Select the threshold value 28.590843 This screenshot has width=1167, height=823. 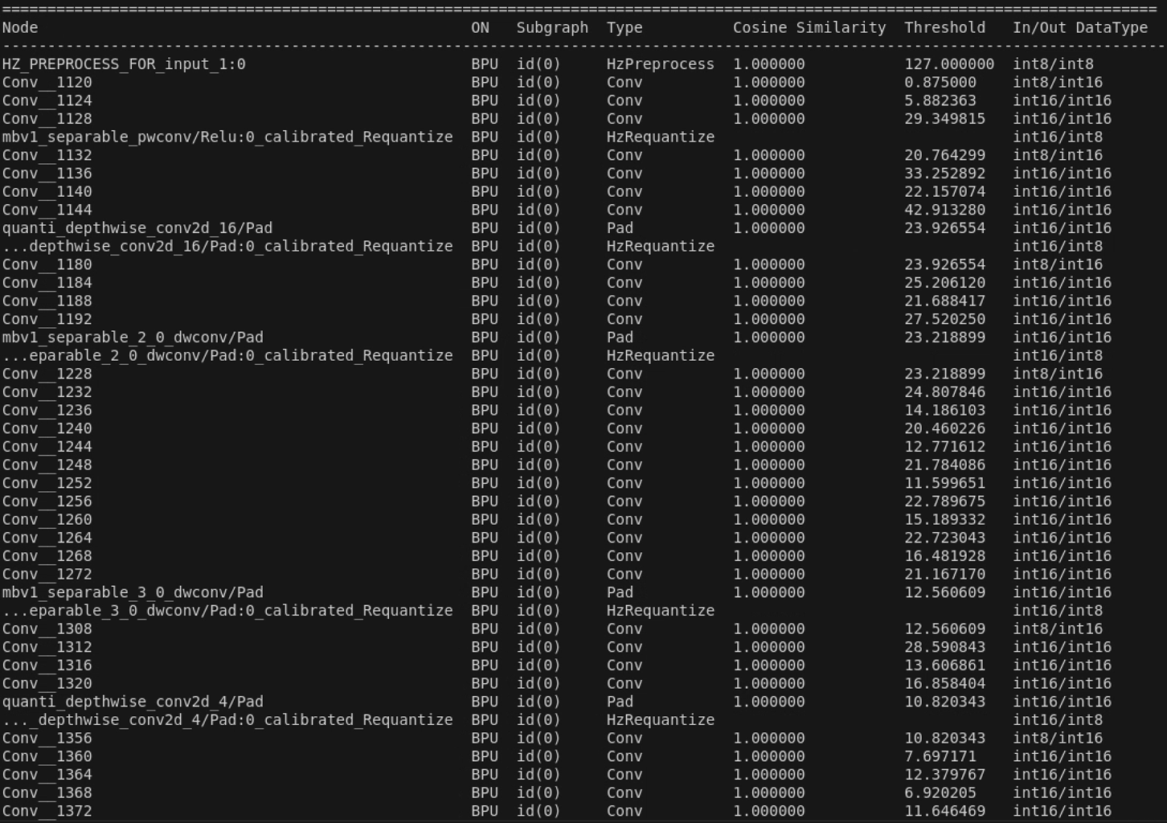(x=944, y=647)
